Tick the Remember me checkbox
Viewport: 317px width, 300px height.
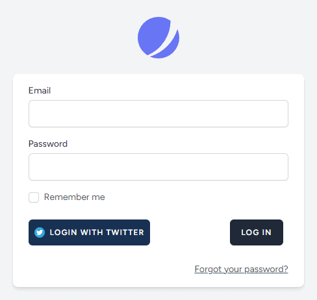34,197
